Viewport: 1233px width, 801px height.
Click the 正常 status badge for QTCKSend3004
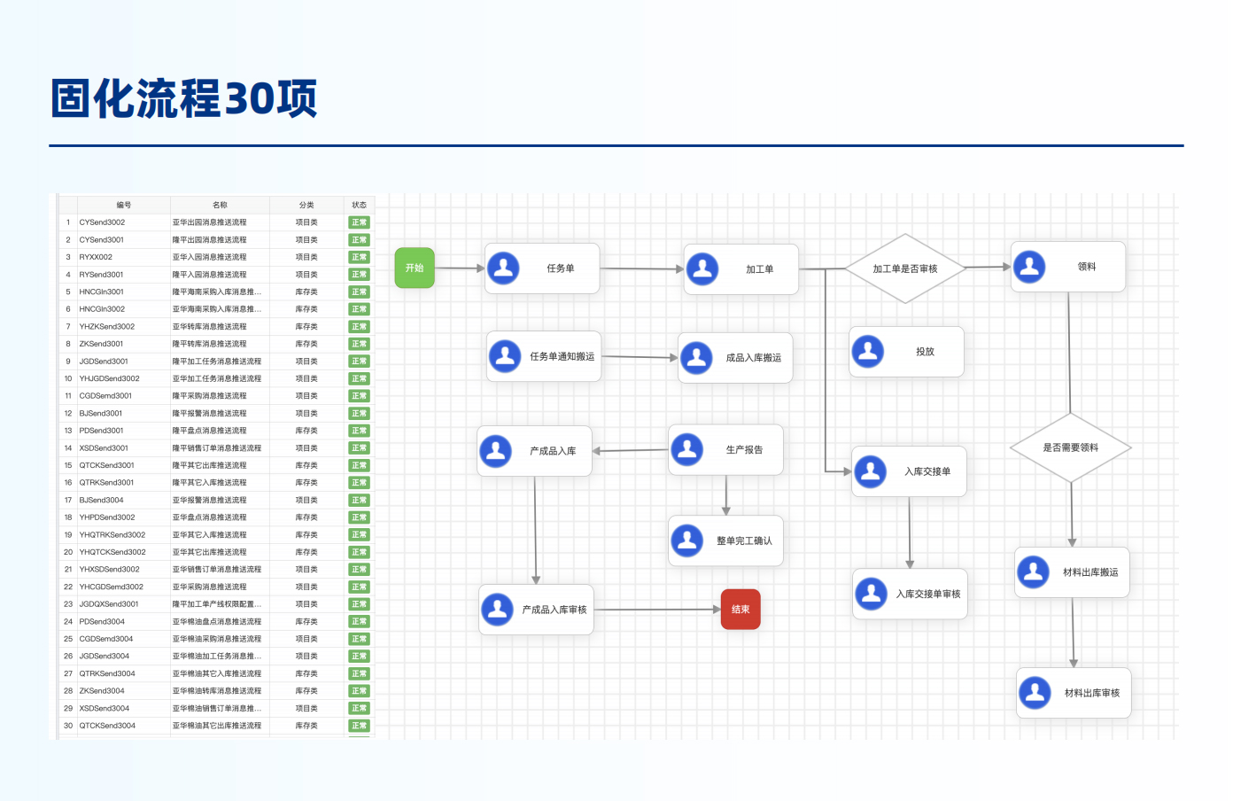point(359,726)
